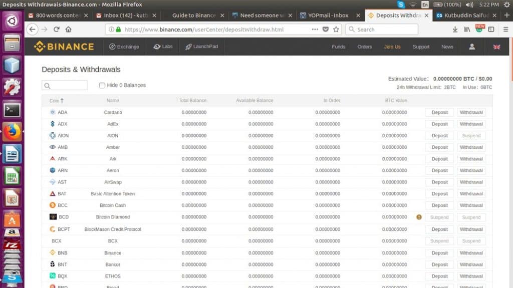Open the Firefox downloads arrow icon
The height and width of the screenshot is (288, 513).
click(x=455, y=30)
